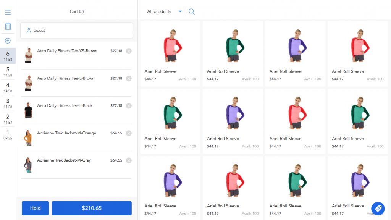Click the trash icon to delete cart
The height and width of the screenshot is (220, 391).
8,27
